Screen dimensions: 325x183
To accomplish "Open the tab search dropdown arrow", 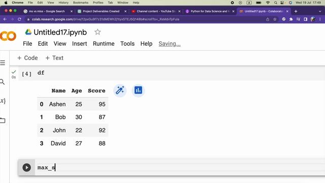I will coord(320,11).
